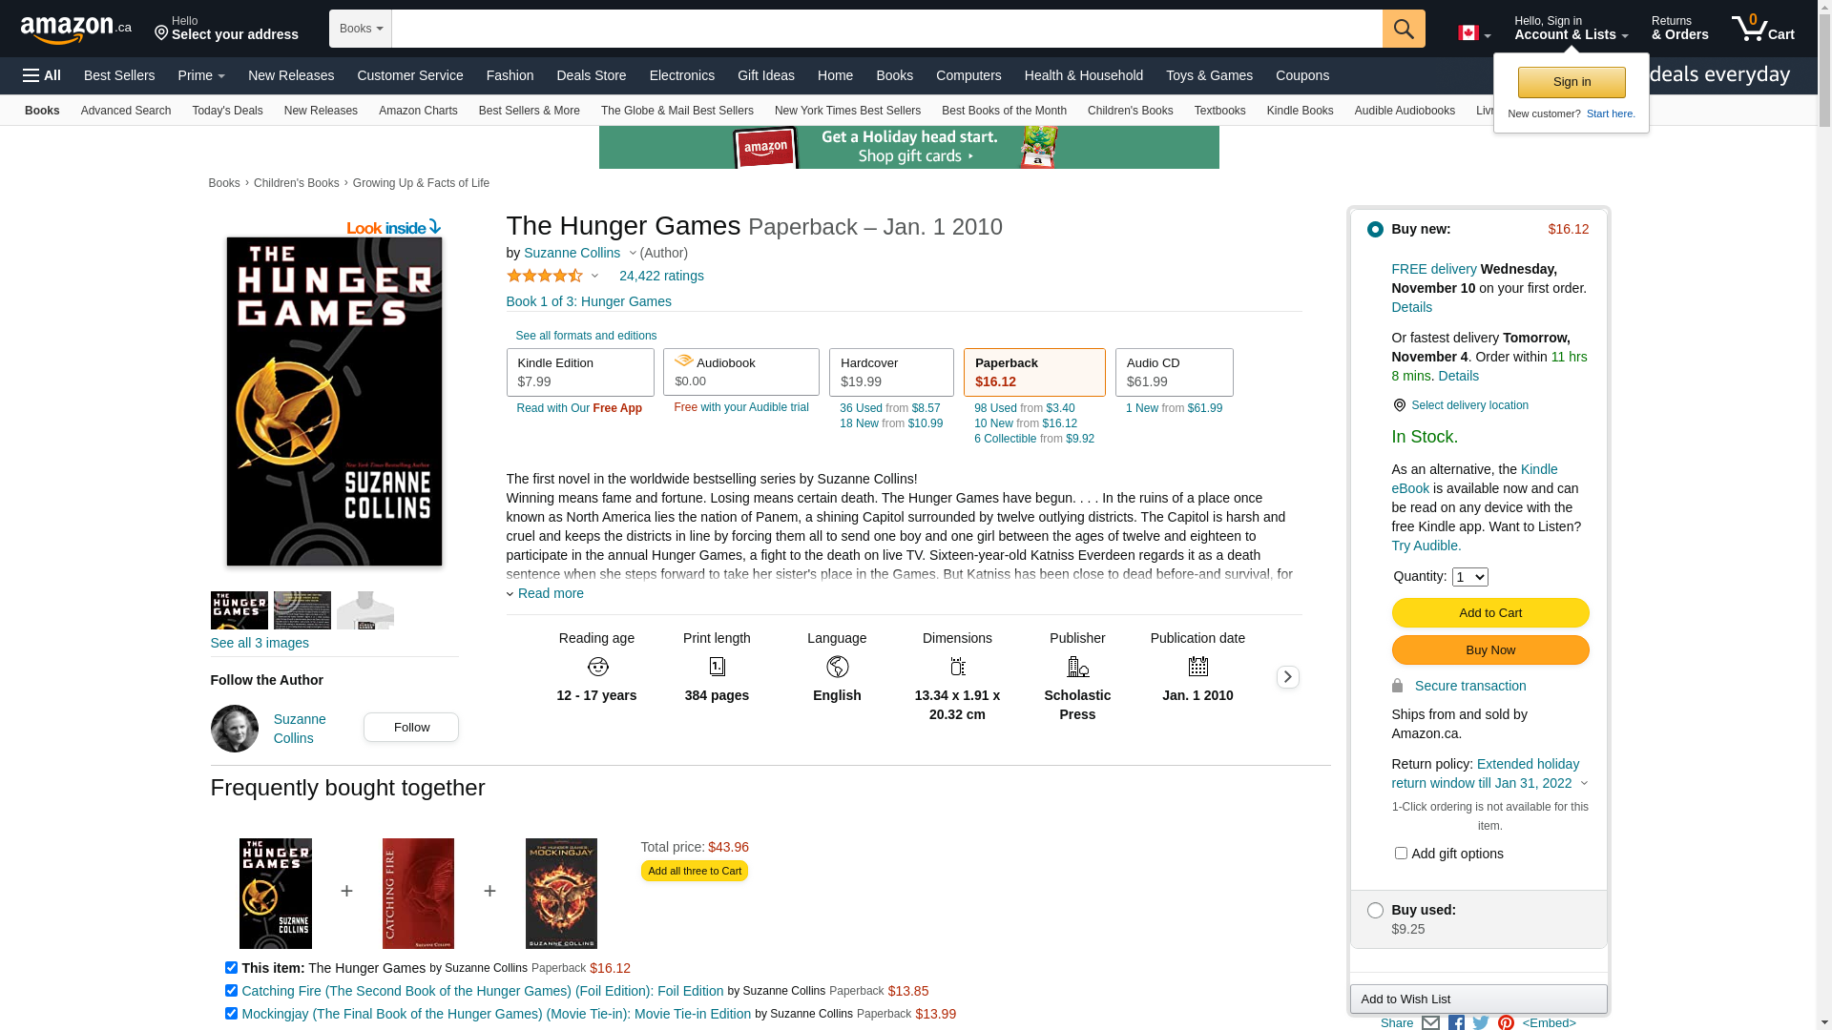Open the shopping cart icon
This screenshot has height=1030, width=1832.
pos(1763,29)
